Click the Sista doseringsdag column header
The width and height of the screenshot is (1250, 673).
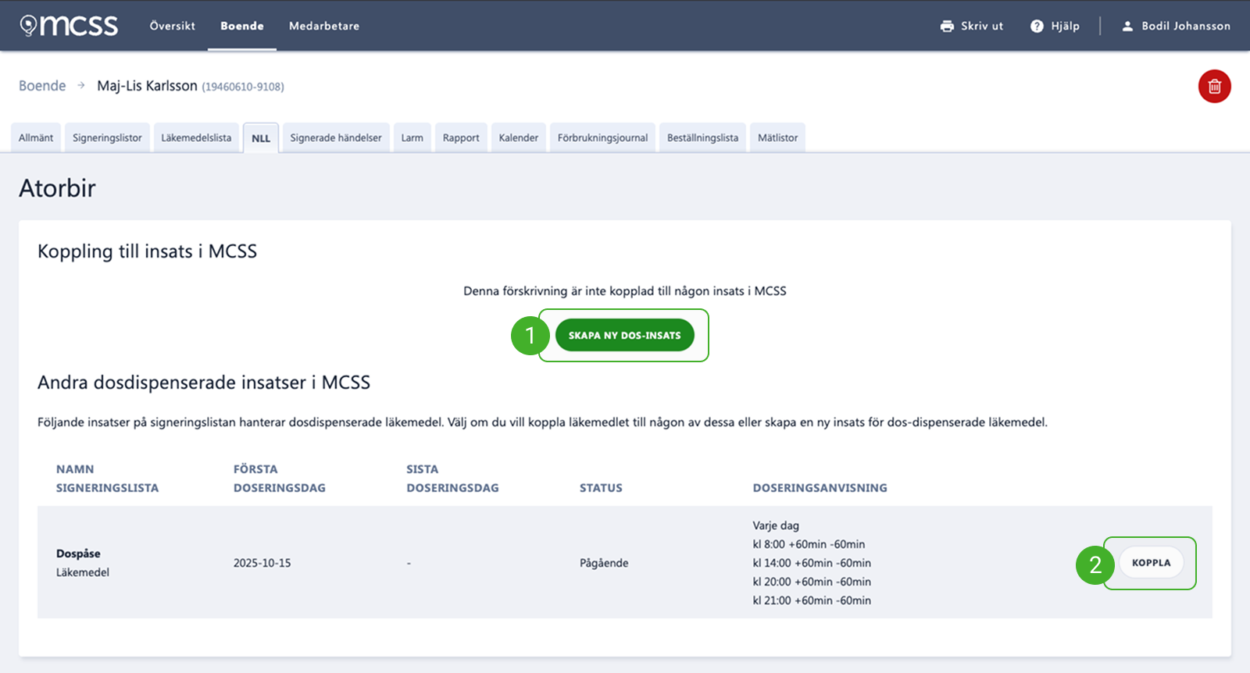coord(452,479)
